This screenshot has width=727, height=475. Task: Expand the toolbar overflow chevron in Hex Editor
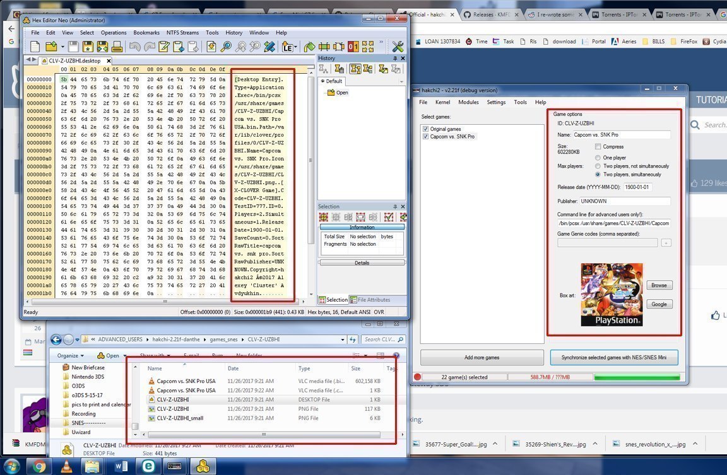[381, 42]
